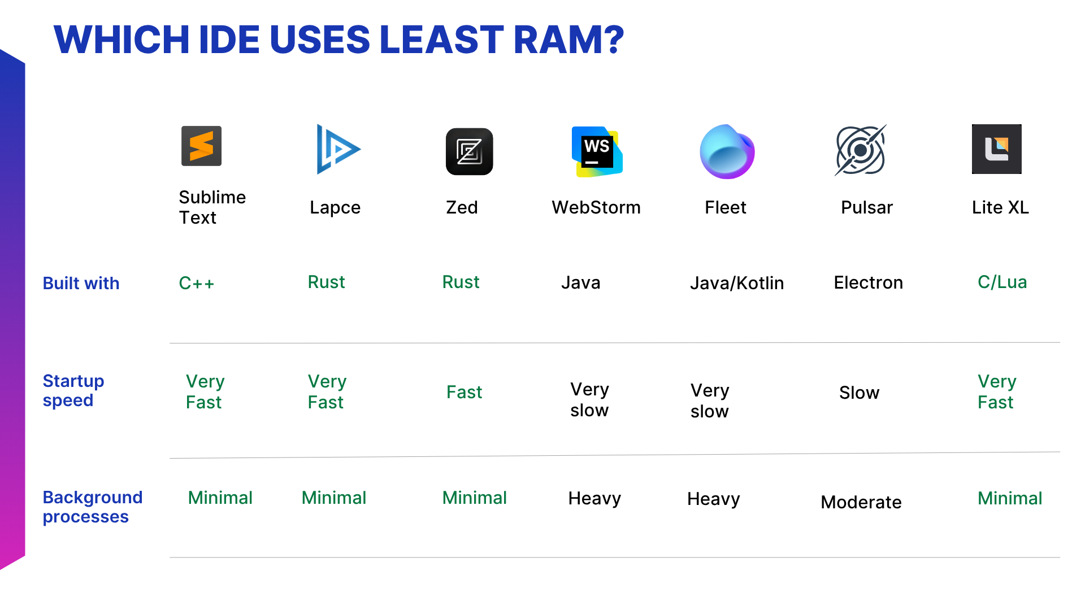Select 'Java/Kotlin' under Fleet
The image size is (1085, 610).
[736, 283]
